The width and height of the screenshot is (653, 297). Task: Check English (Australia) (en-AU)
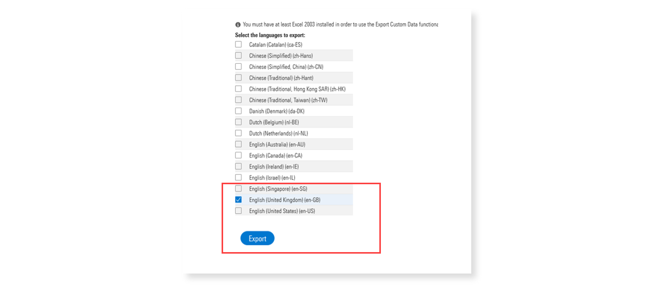point(238,144)
